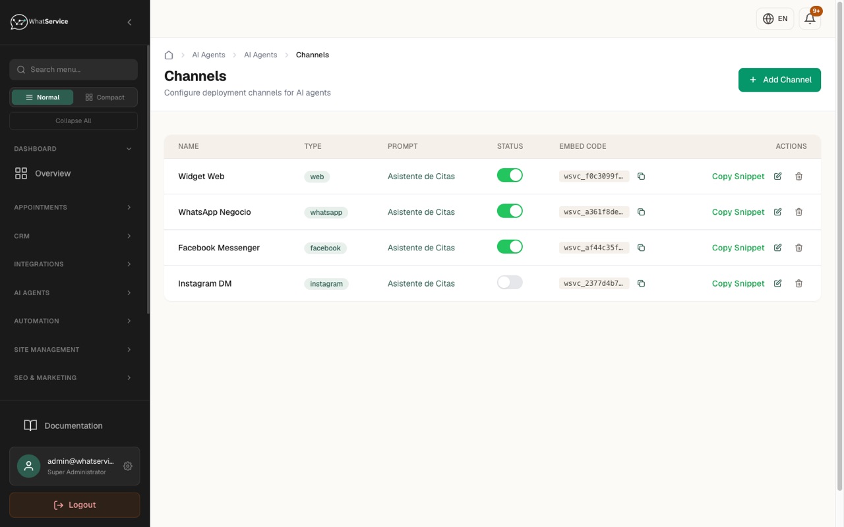Enable the Instagram DM status toggle
The width and height of the screenshot is (844, 527).
click(510, 282)
